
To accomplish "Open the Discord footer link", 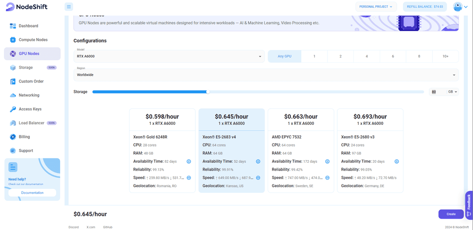I will [x=74, y=227].
